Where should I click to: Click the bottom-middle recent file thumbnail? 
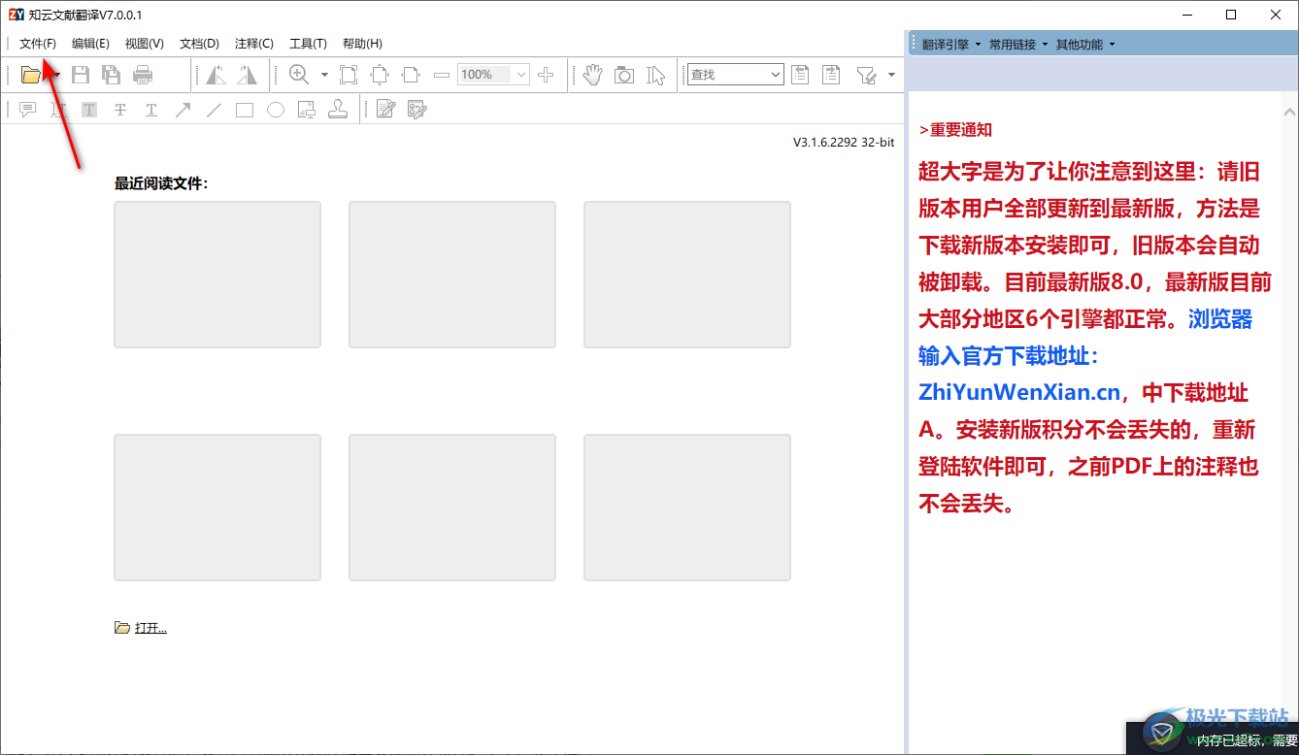point(452,508)
